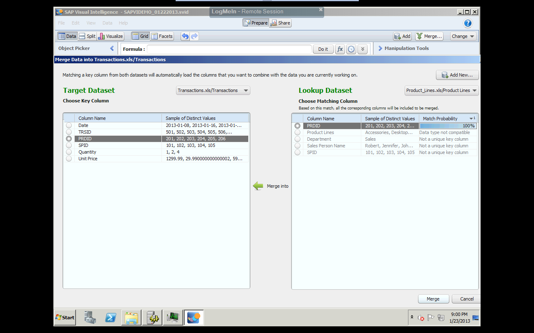This screenshot has width=534, height=333.
Task: Open Windows Explorer folder taskbar icon
Action: click(131, 318)
